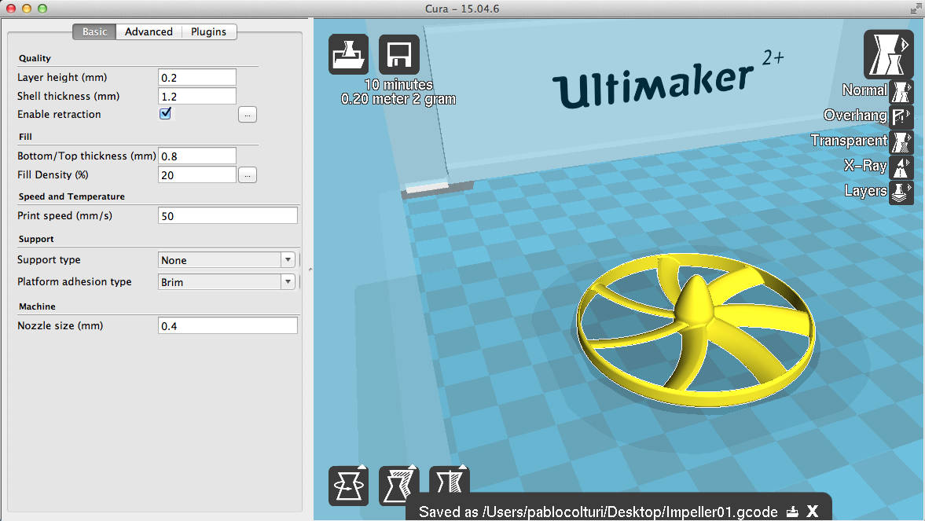Image resolution: width=925 pixels, height=521 pixels.
Task: Switch to the Advanced tab
Action: [149, 32]
